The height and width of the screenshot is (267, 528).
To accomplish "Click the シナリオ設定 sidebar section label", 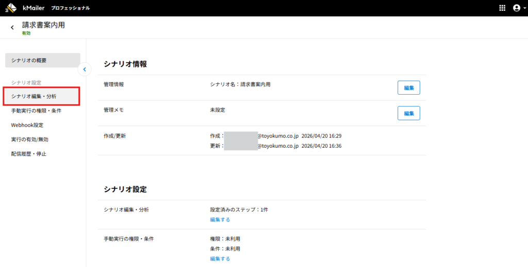I will point(26,82).
